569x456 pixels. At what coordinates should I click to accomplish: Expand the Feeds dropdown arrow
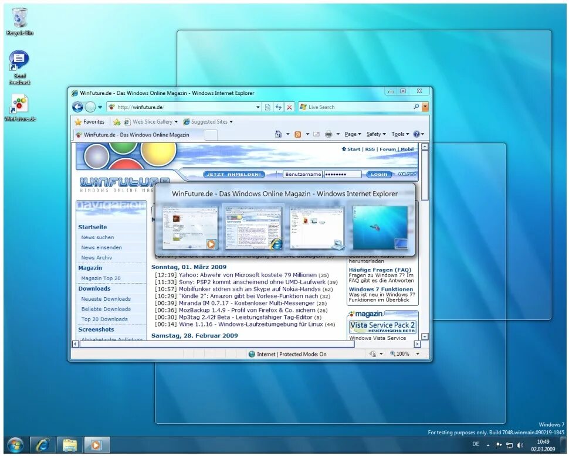point(307,134)
